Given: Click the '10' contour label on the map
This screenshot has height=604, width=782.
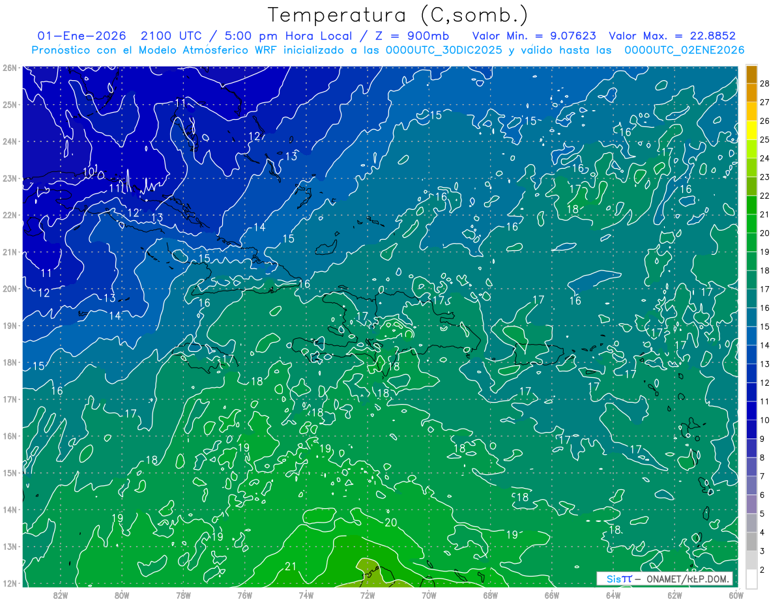Looking at the screenshot, I should [89, 171].
